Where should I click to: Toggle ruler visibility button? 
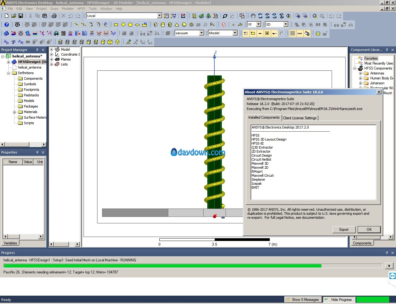click(300, 33)
